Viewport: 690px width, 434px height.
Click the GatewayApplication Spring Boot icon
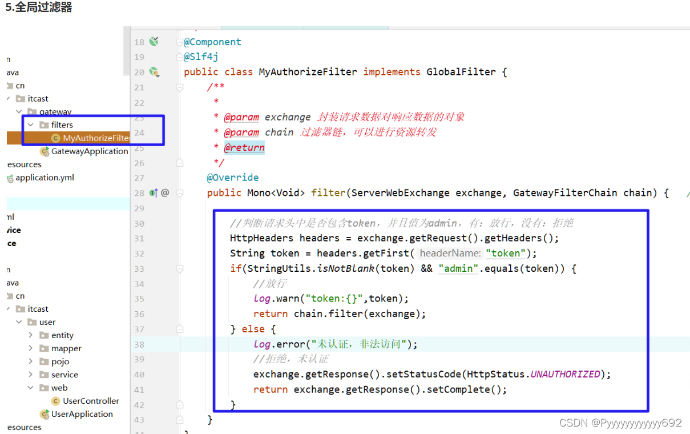(45, 151)
